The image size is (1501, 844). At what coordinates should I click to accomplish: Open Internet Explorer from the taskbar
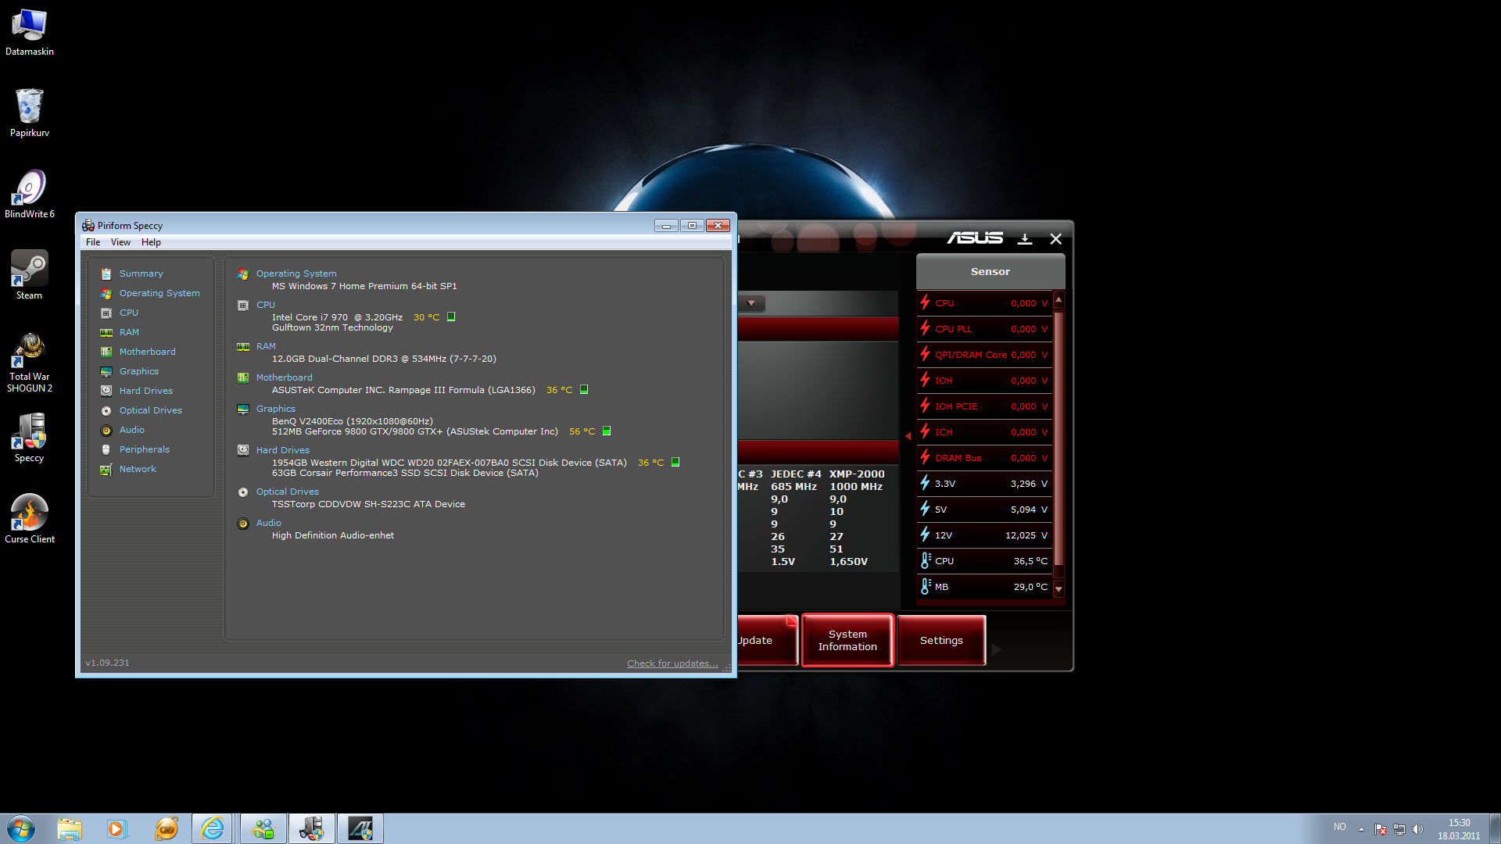pos(213,828)
